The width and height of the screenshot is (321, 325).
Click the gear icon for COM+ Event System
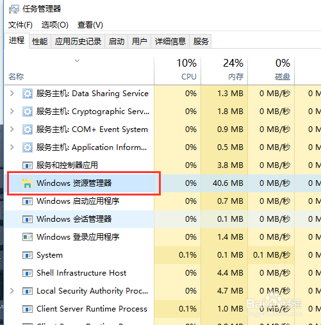pos(28,129)
